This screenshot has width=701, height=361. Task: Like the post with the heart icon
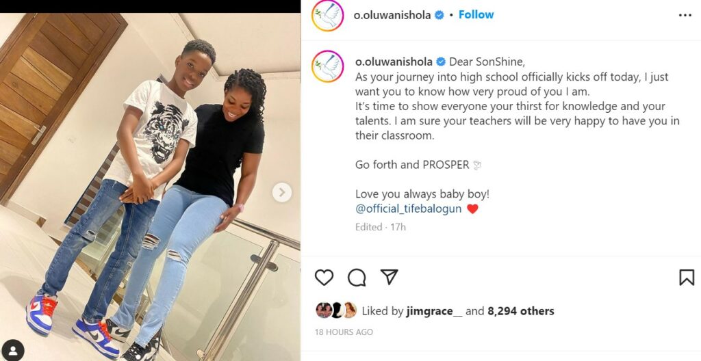tap(324, 278)
